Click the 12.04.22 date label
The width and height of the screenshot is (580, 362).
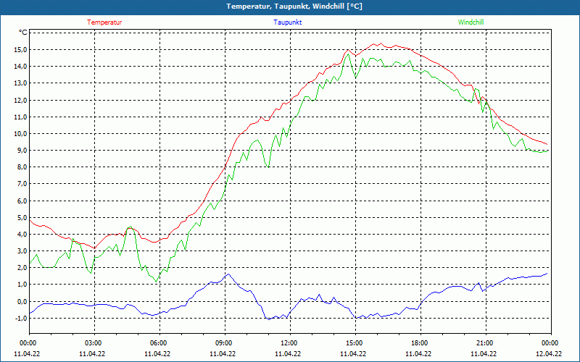tap(549, 354)
